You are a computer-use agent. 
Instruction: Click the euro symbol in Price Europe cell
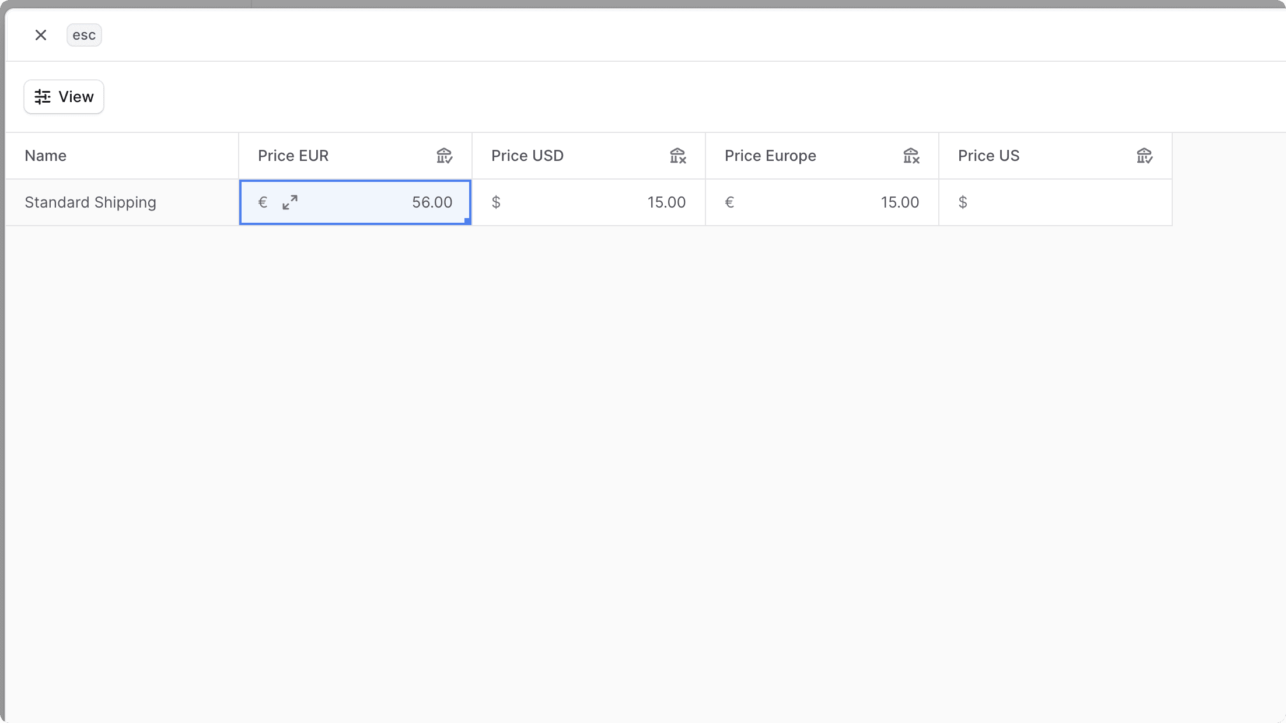pyautogui.click(x=729, y=202)
